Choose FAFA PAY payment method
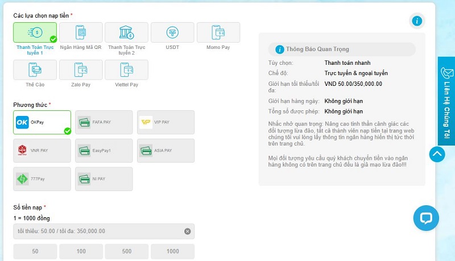 coord(104,122)
